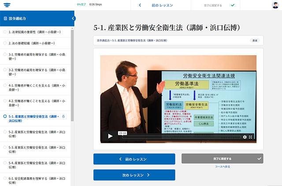Click the icon beside current 5-1 lesson
Screen dimensions: 282x186
pyautogui.click(x=64, y=116)
